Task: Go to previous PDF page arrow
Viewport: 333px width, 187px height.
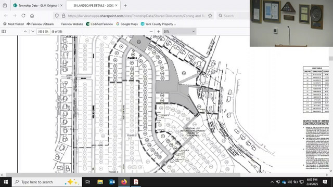Action: coord(25,31)
